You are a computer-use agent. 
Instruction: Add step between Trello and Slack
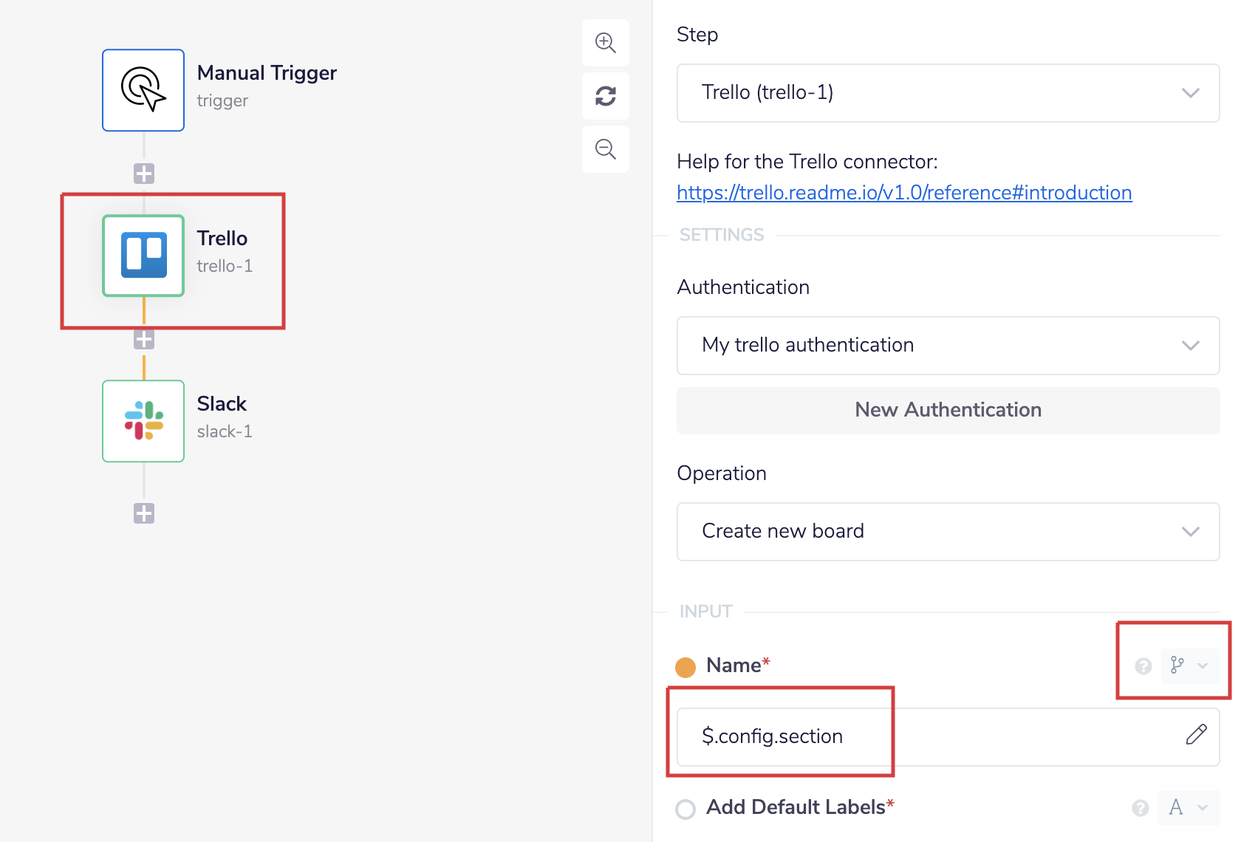pyautogui.click(x=144, y=340)
